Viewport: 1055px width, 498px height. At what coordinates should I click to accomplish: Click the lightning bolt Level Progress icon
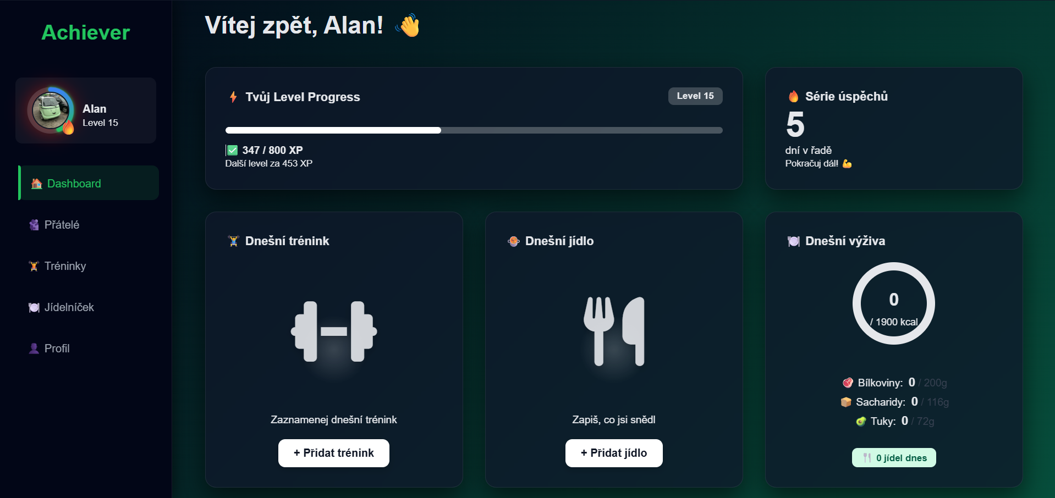[233, 97]
